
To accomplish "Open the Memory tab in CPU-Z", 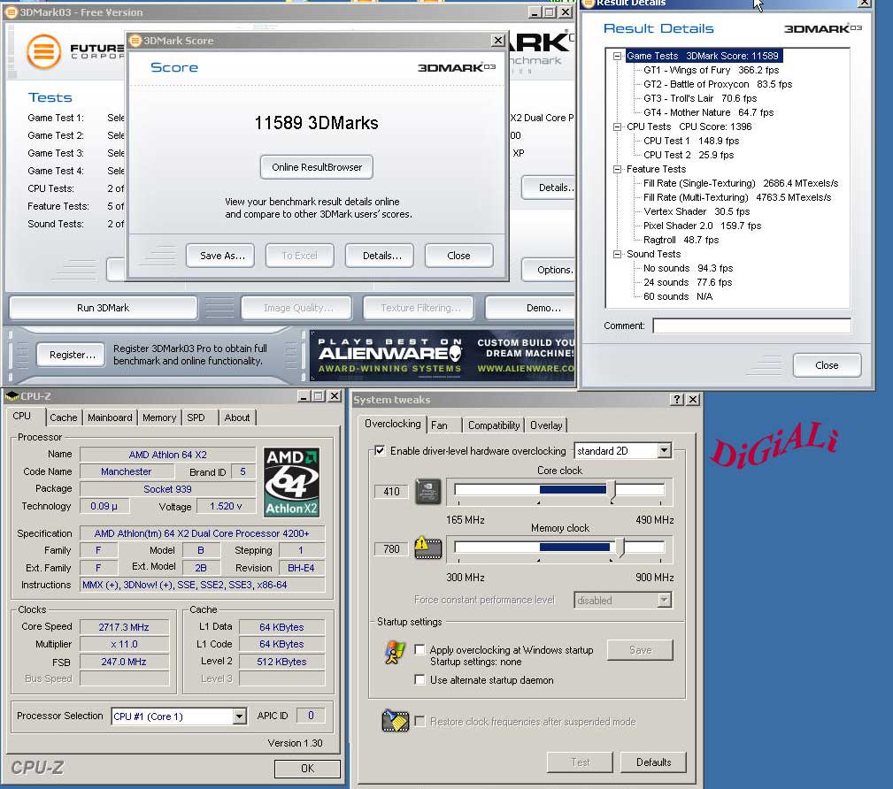I will [x=159, y=417].
